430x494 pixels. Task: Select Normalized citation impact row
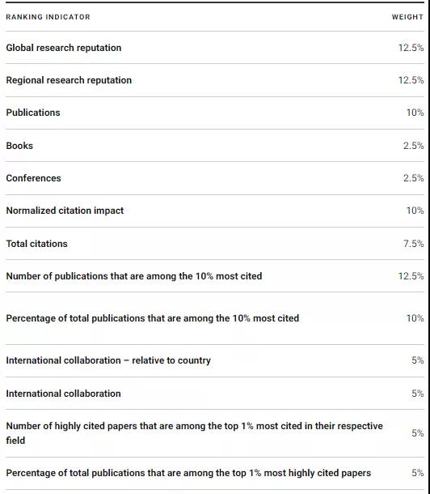(x=215, y=211)
